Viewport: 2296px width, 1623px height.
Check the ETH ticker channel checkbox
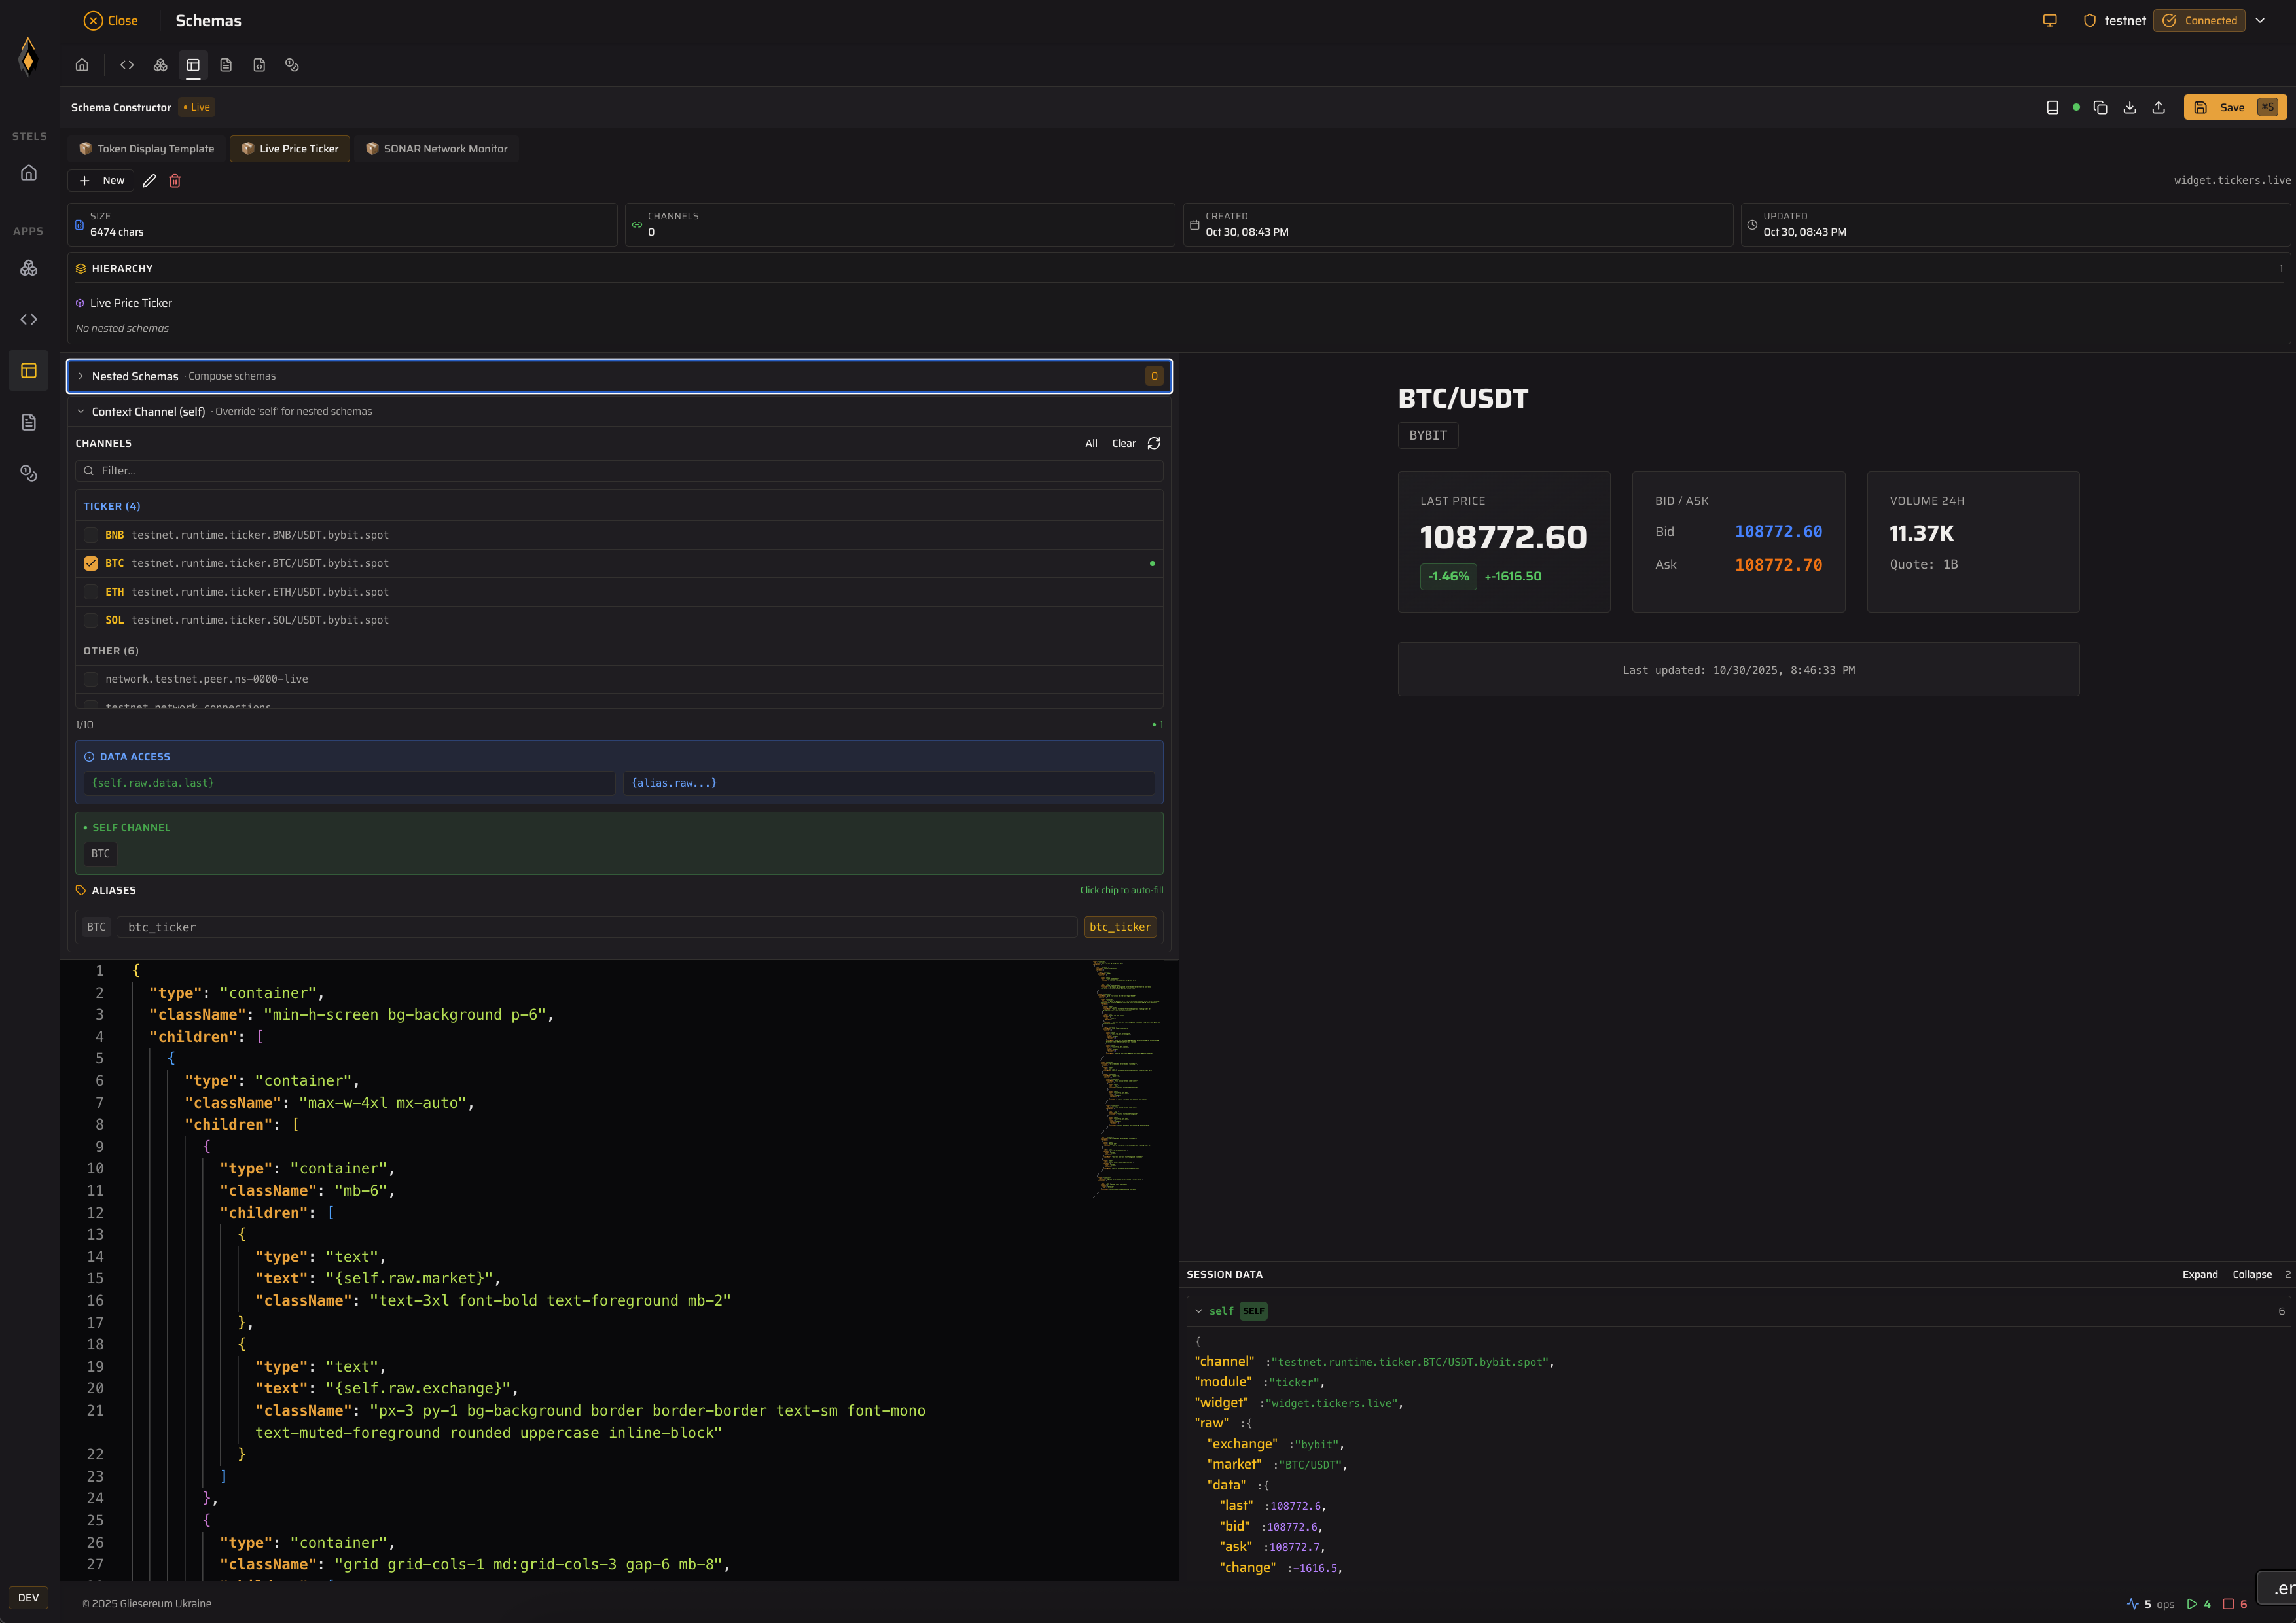[91, 592]
